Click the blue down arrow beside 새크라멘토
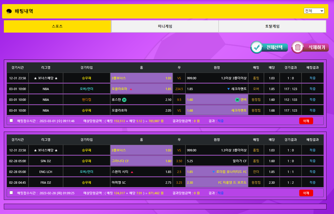Screen dimensions: 334x214 [228, 89]
